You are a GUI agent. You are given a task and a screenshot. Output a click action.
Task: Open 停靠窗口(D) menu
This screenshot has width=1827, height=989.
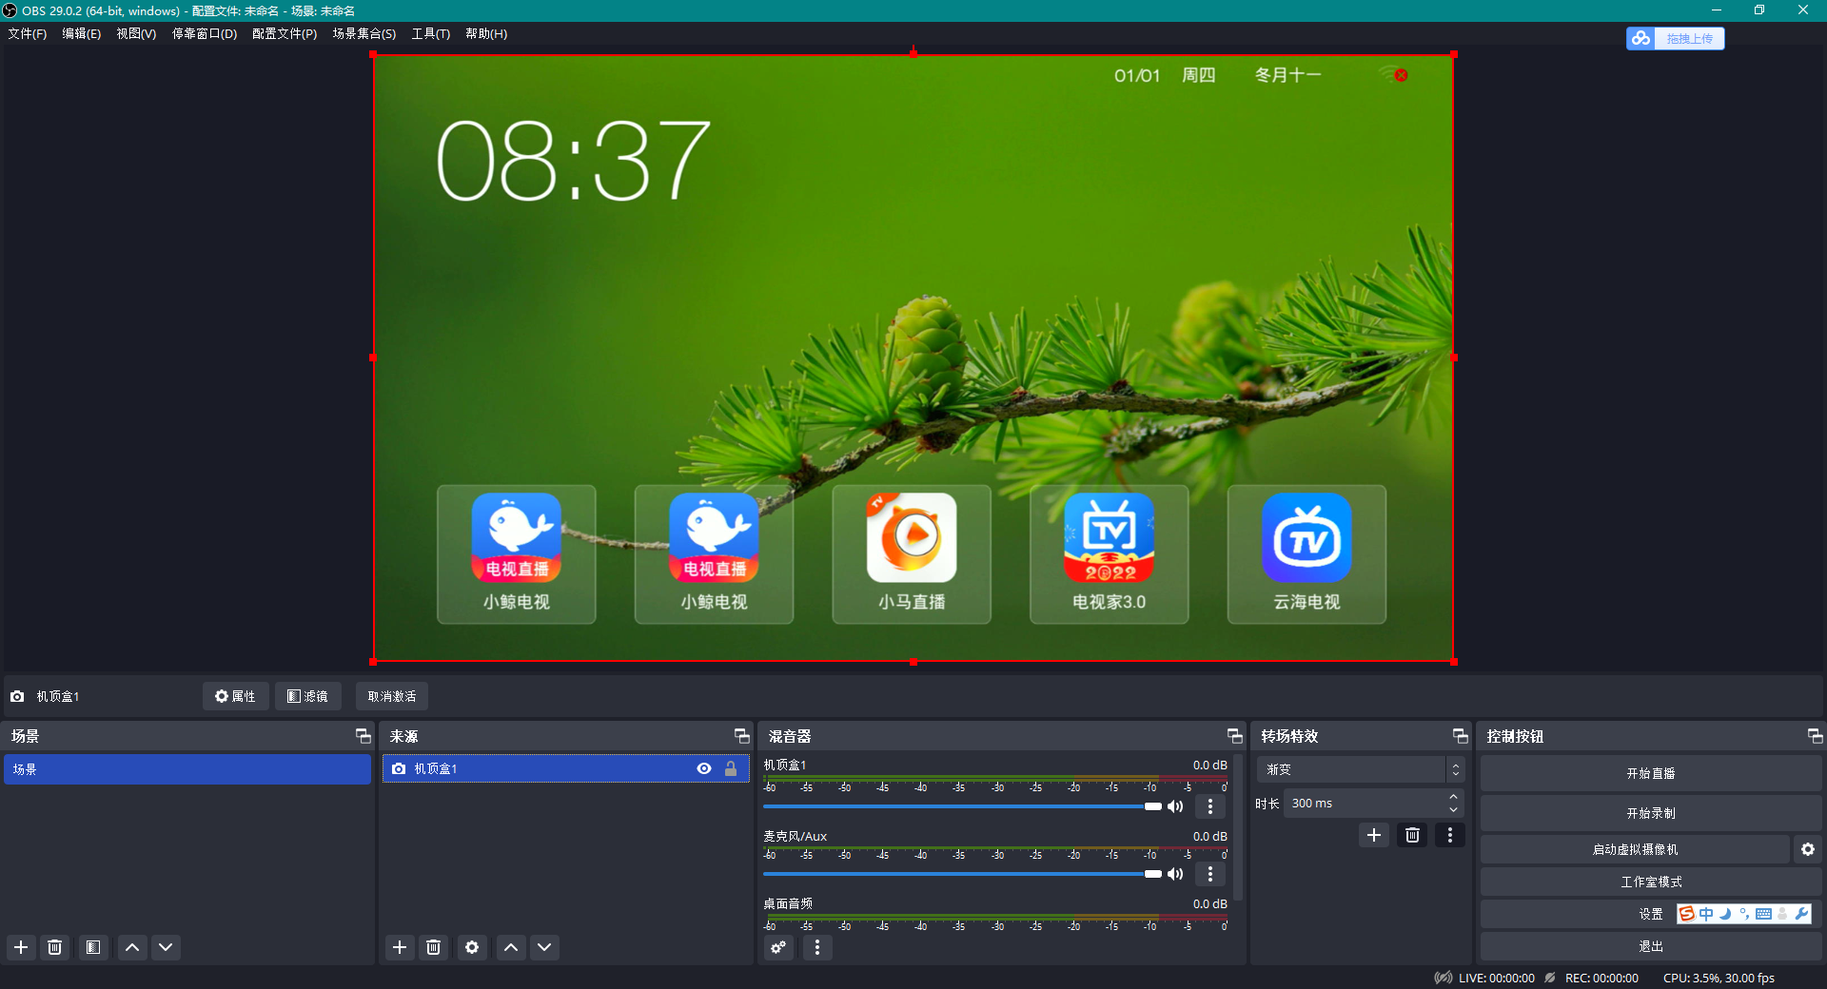click(x=205, y=33)
